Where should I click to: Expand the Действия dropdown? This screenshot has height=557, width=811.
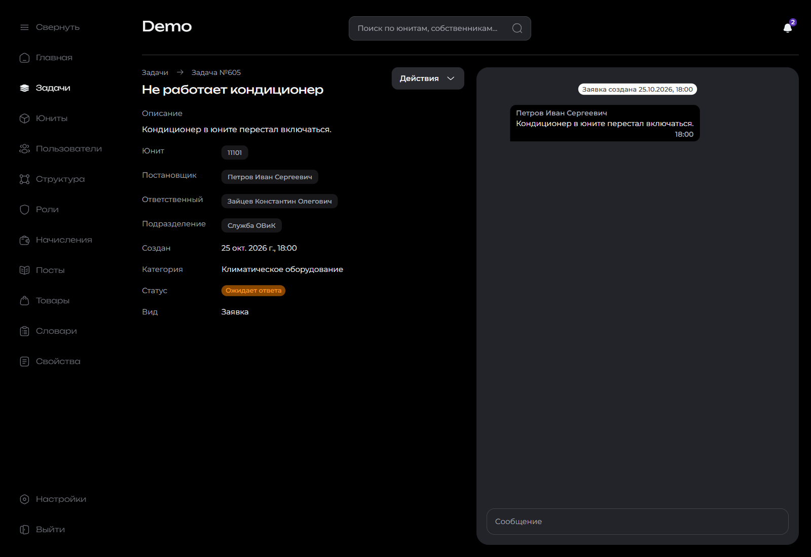point(428,78)
